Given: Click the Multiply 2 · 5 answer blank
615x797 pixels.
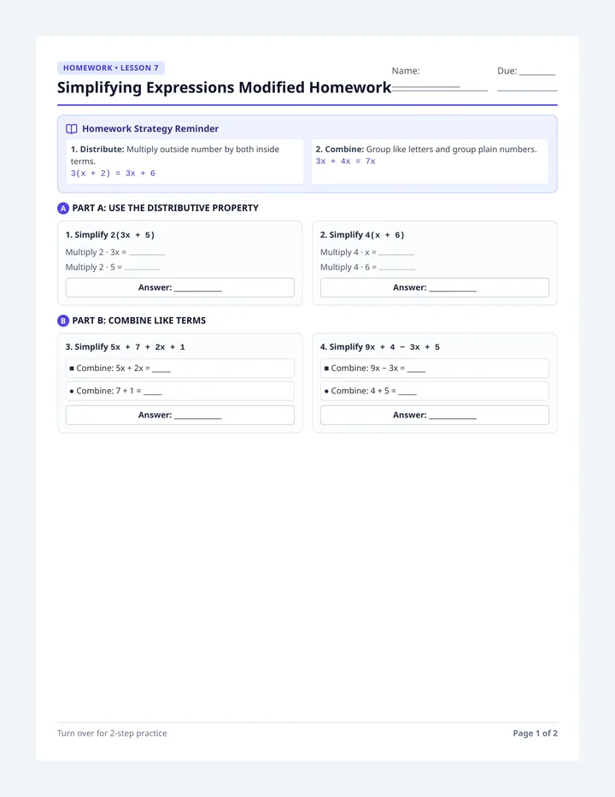Looking at the screenshot, I should (143, 268).
